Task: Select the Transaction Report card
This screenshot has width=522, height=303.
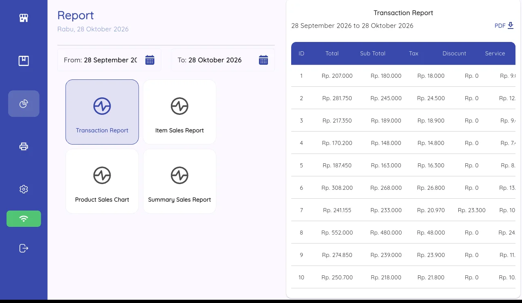Action: click(102, 112)
